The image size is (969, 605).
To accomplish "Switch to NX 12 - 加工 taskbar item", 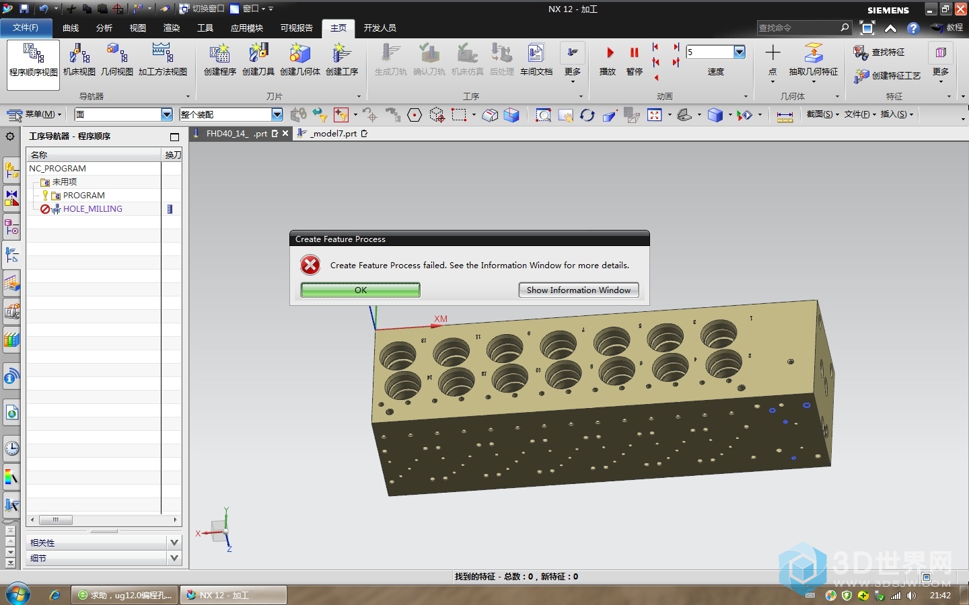I will 234,595.
